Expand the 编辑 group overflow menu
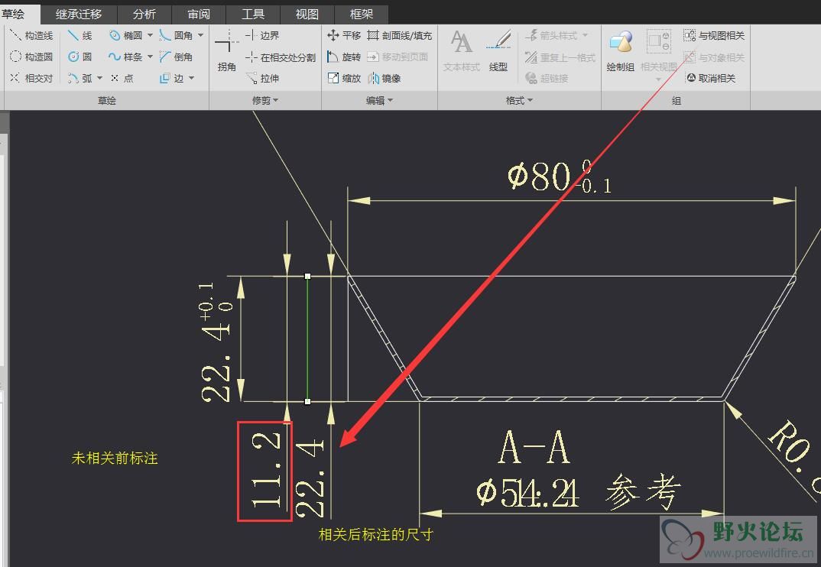 379,100
